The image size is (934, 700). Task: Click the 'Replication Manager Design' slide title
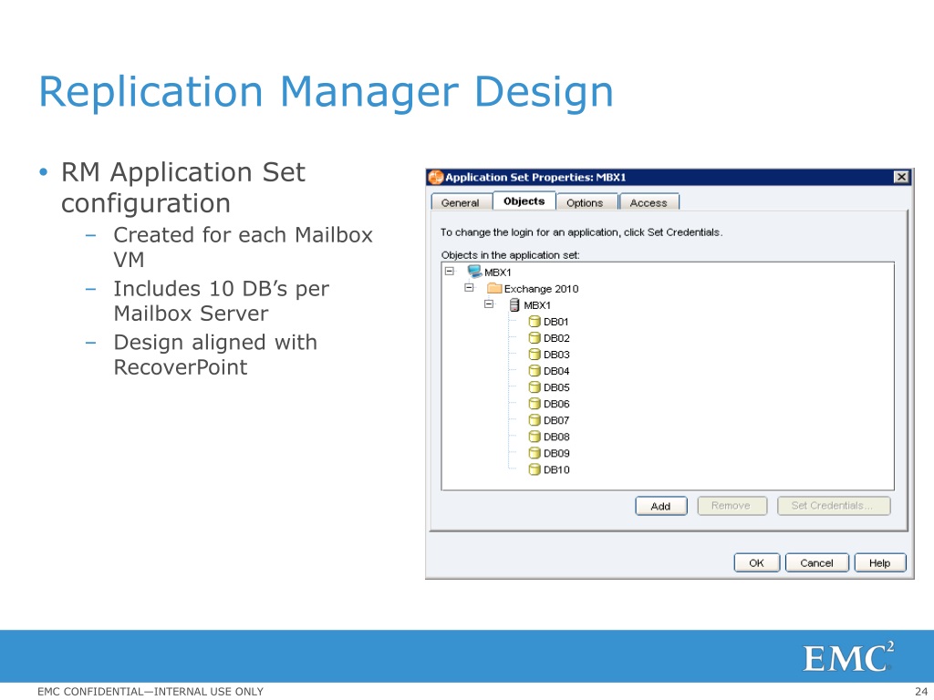pyautogui.click(x=326, y=92)
